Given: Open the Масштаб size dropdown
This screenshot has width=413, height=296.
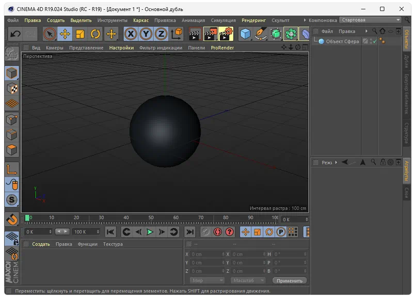Looking at the screenshot, I should pyautogui.click(x=248, y=281).
